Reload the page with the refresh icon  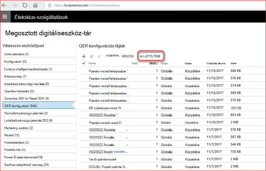point(25,5)
